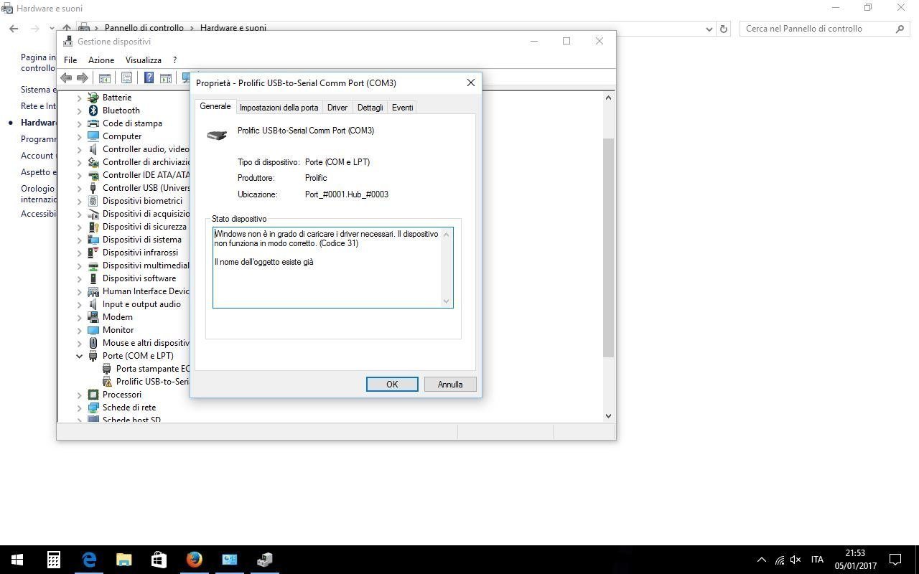Select the Monitor category icon

(93, 330)
